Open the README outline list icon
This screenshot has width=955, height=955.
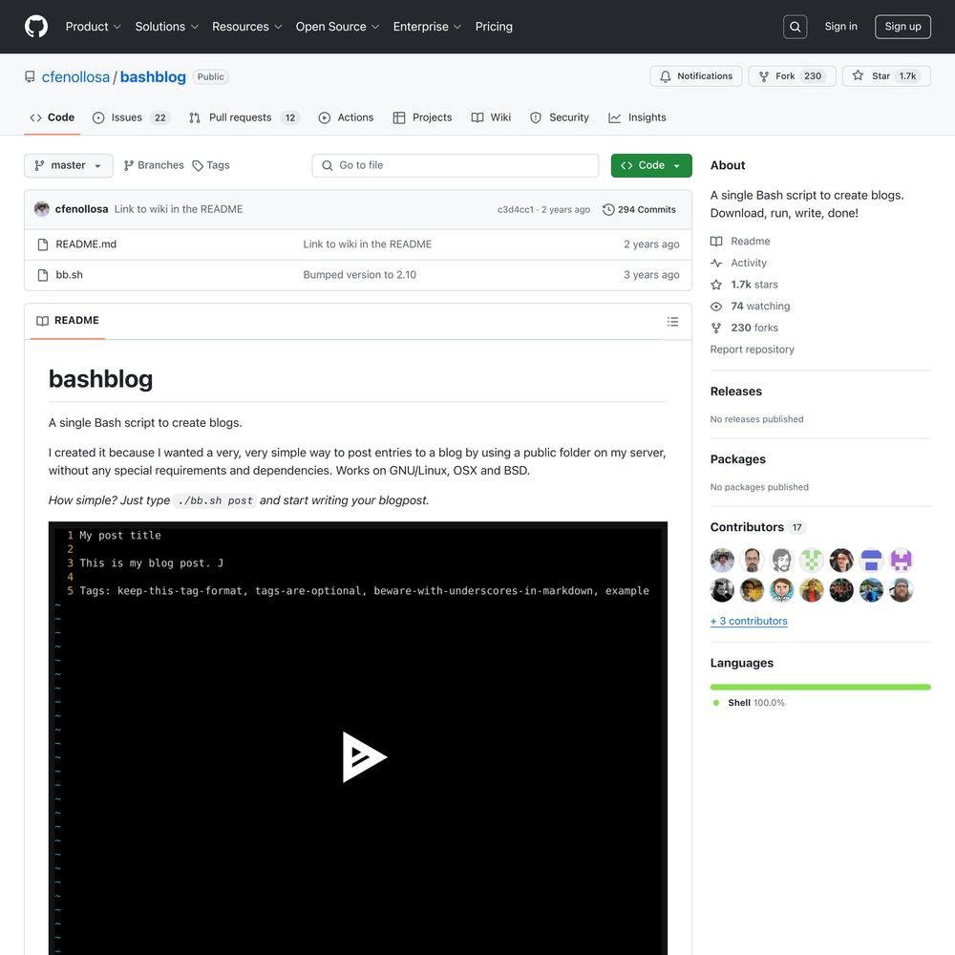coord(672,322)
